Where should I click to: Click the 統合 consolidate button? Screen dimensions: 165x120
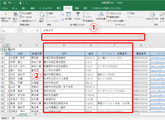point(131,13)
